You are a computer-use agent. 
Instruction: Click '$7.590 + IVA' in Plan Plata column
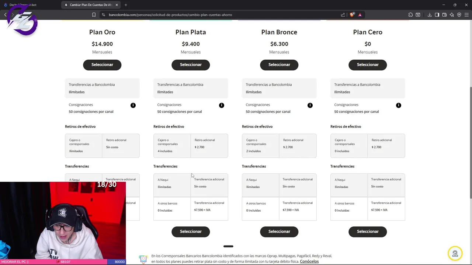point(202,210)
